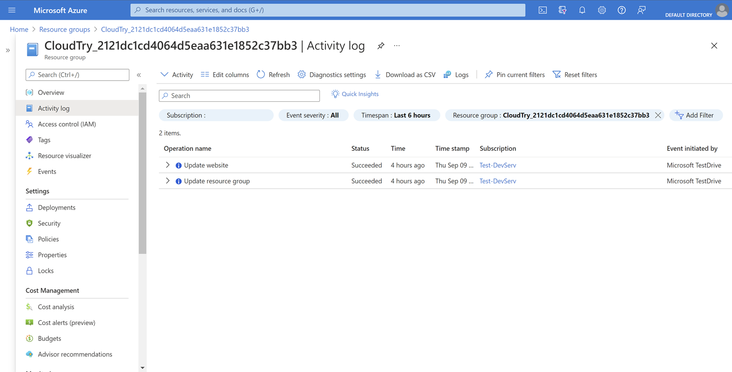Close the Activity log blade
The height and width of the screenshot is (372, 732).
[714, 46]
